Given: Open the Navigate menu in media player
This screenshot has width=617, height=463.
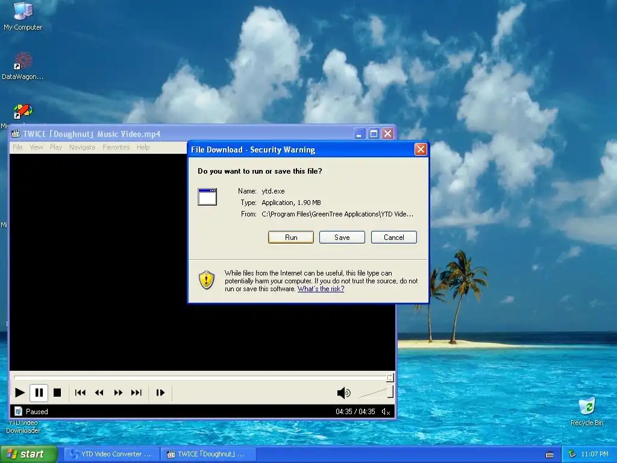Looking at the screenshot, I should pyautogui.click(x=82, y=147).
